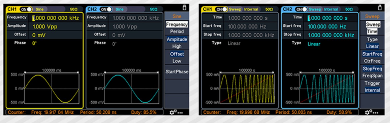The width and height of the screenshot is (390, 123).
Task: Select Sweep Time softkey
Action: (372, 28)
